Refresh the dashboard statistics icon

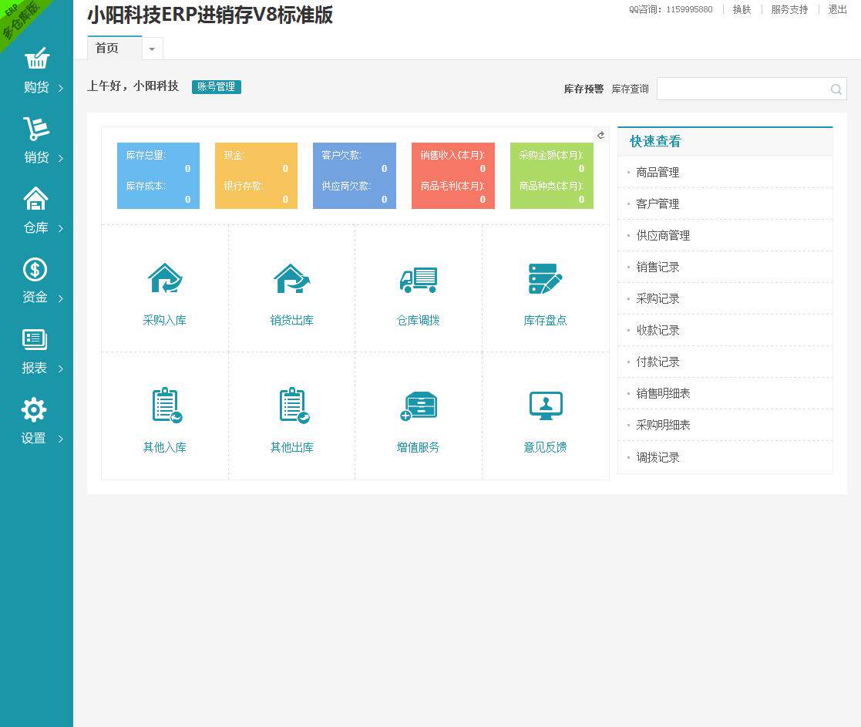coord(600,135)
